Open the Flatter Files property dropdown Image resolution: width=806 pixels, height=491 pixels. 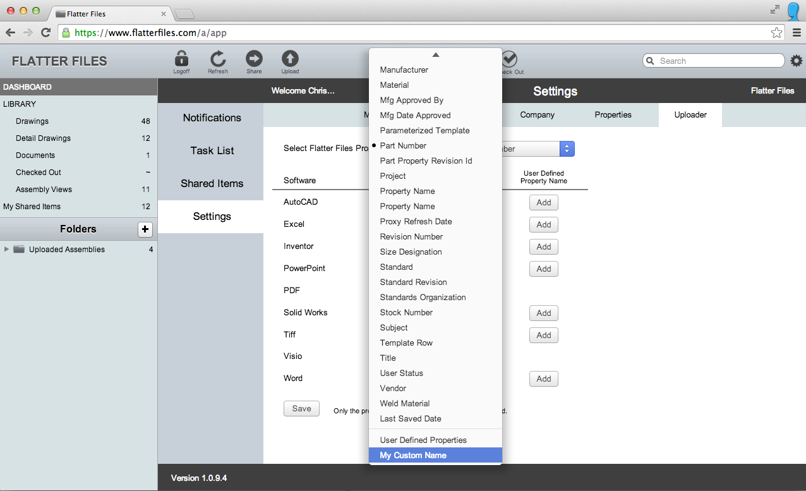(x=567, y=149)
